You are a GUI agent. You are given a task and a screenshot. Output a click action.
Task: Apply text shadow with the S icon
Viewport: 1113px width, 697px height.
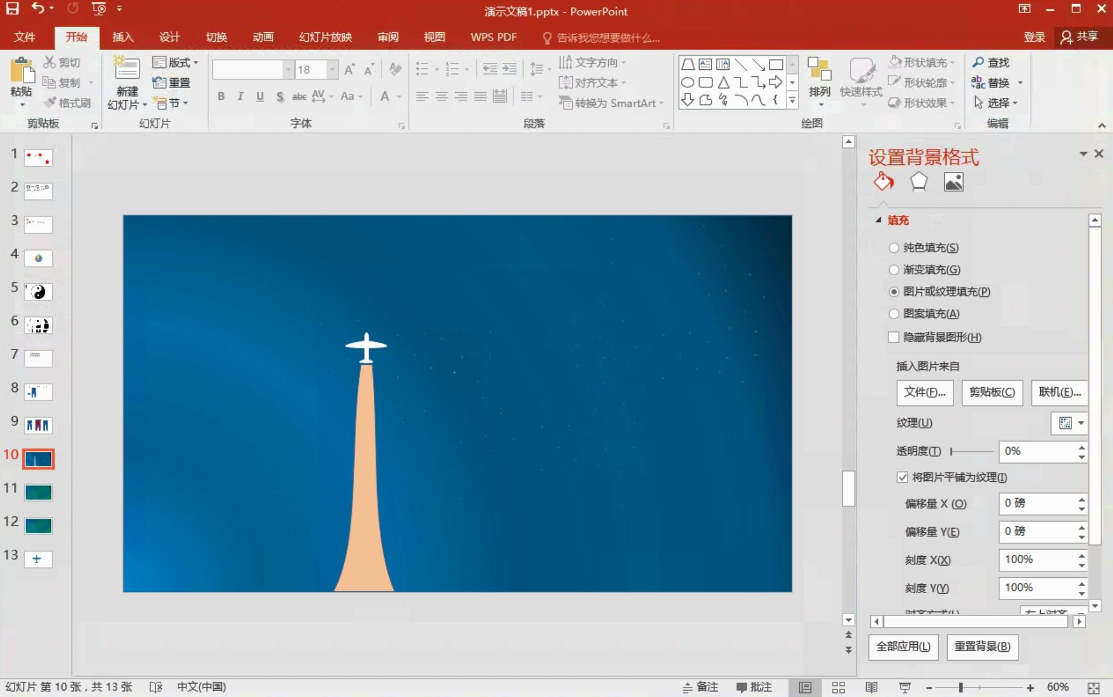tap(280, 96)
